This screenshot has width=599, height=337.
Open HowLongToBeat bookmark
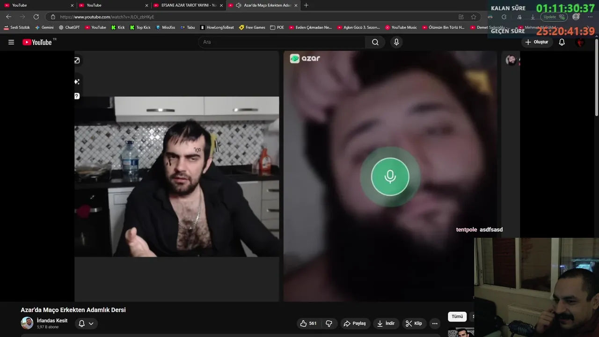pyautogui.click(x=217, y=28)
